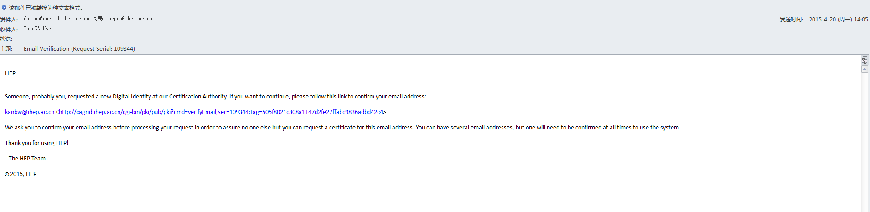The height and width of the screenshot is (212, 870).
Task: Click the '© 2015, HEP' copyright text
Action: pyautogui.click(x=21, y=174)
